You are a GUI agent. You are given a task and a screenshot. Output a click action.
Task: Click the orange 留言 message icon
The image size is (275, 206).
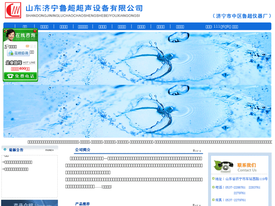(x=27, y=46)
